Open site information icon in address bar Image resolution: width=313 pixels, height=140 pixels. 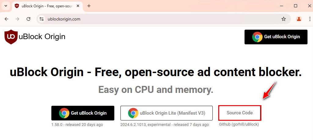42,19
